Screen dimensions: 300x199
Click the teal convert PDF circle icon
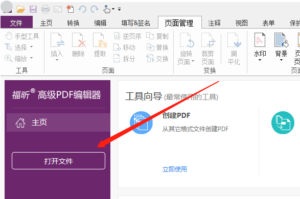click(283, 122)
